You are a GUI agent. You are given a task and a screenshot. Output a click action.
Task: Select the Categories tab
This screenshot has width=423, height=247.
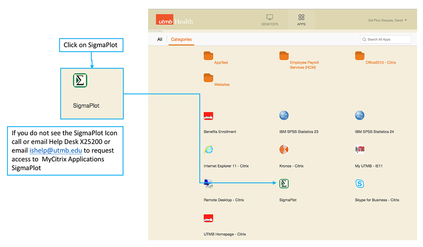point(181,39)
